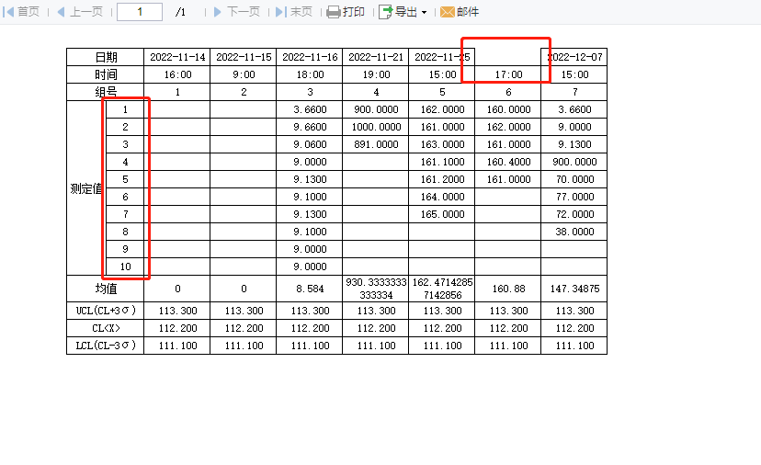Select the 2022-12-07 date cell
Image resolution: width=761 pixels, height=465 pixels.
coord(574,57)
